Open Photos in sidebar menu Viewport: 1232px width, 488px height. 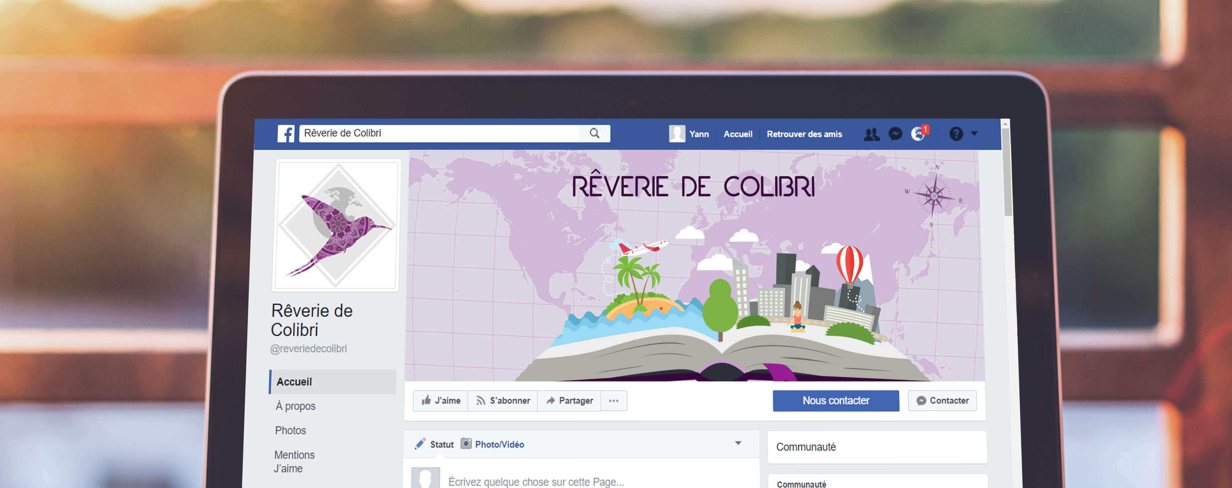point(290,430)
